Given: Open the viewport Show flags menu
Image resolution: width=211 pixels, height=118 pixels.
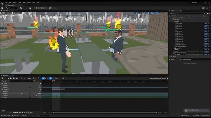Looking at the screenshot, I should point(20,13).
